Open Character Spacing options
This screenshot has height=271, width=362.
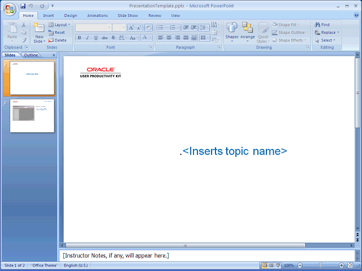(x=122, y=38)
